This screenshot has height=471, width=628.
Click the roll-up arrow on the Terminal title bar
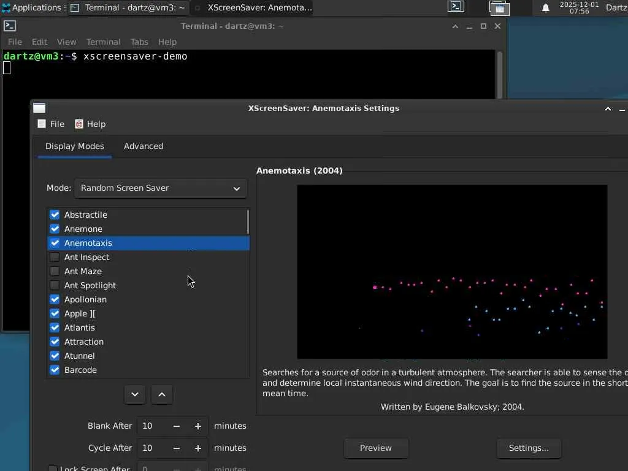pyautogui.click(x=455, y=26)
